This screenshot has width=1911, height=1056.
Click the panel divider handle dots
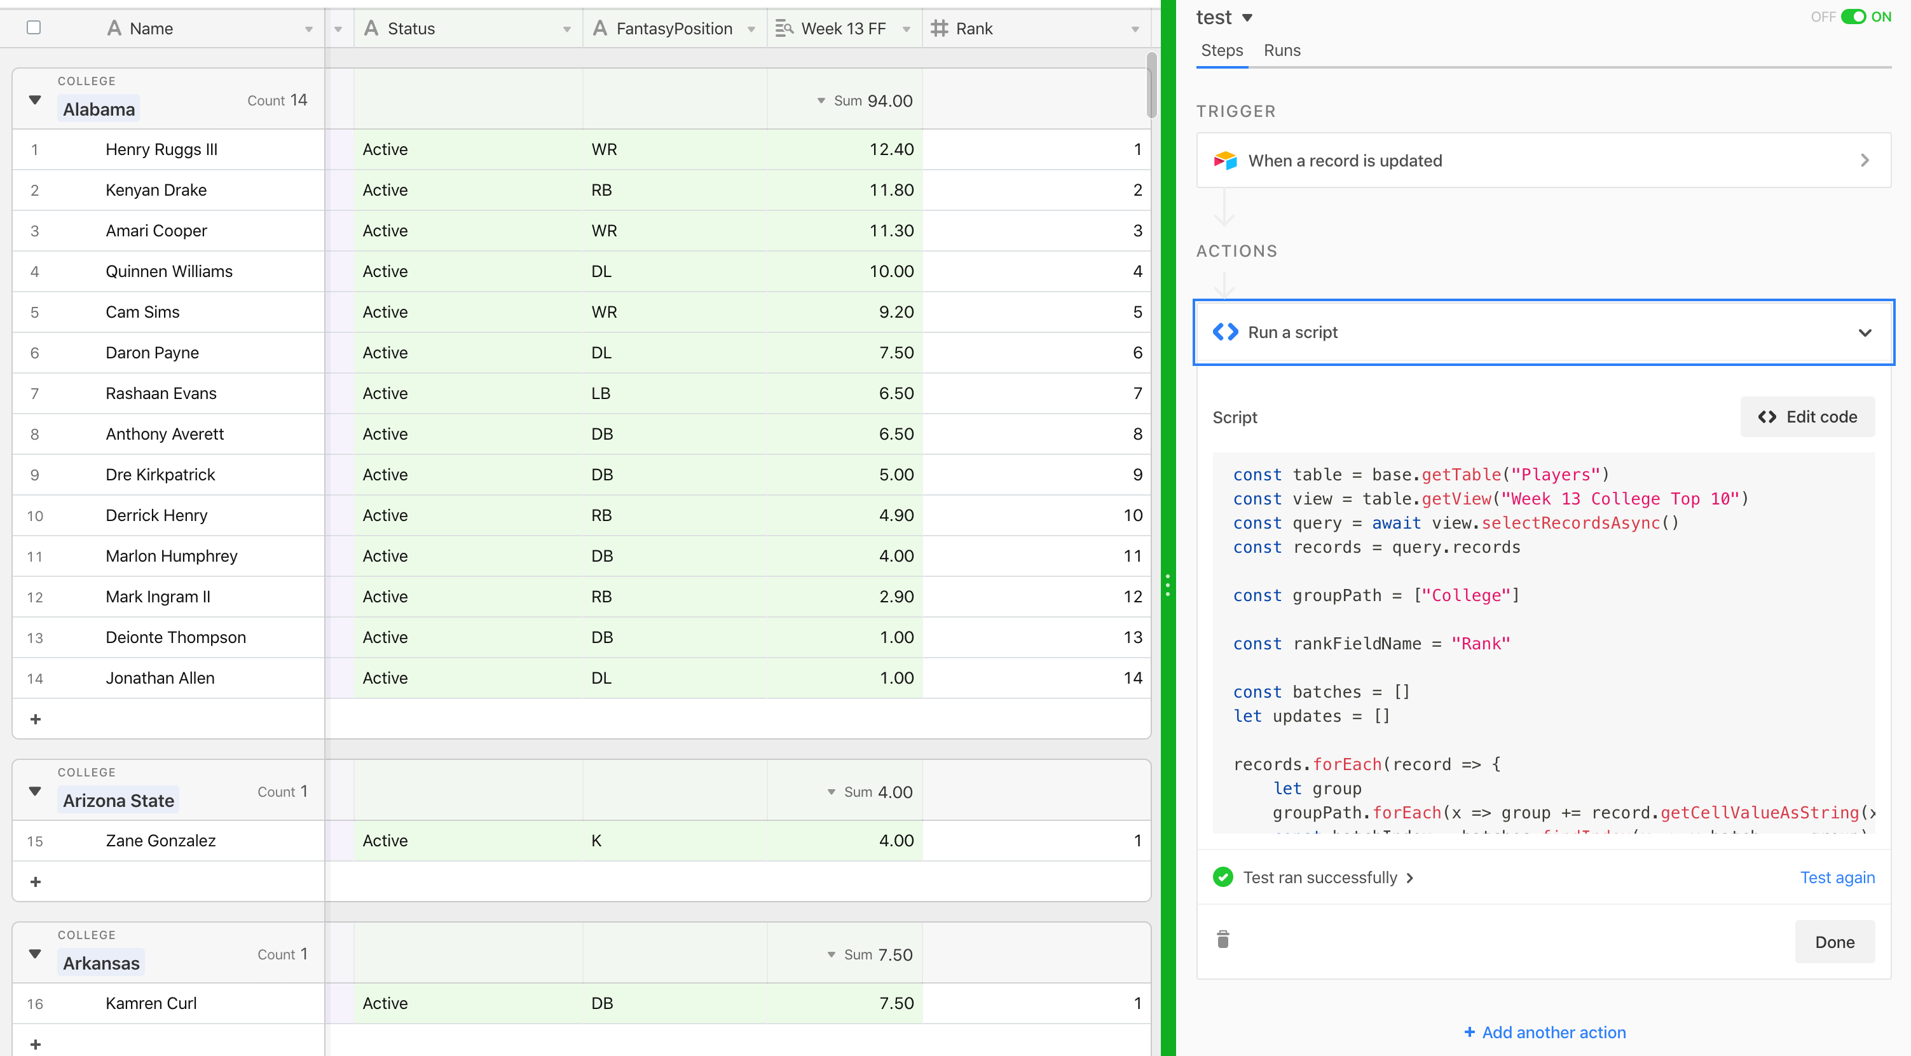pyautogui.click(x=1168, y=585)
